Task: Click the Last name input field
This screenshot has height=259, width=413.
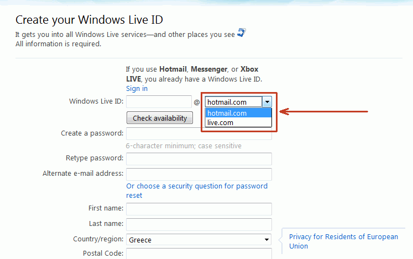Action: [x=199, y=224]
